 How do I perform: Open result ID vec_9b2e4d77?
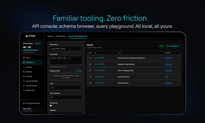(100, 77)
